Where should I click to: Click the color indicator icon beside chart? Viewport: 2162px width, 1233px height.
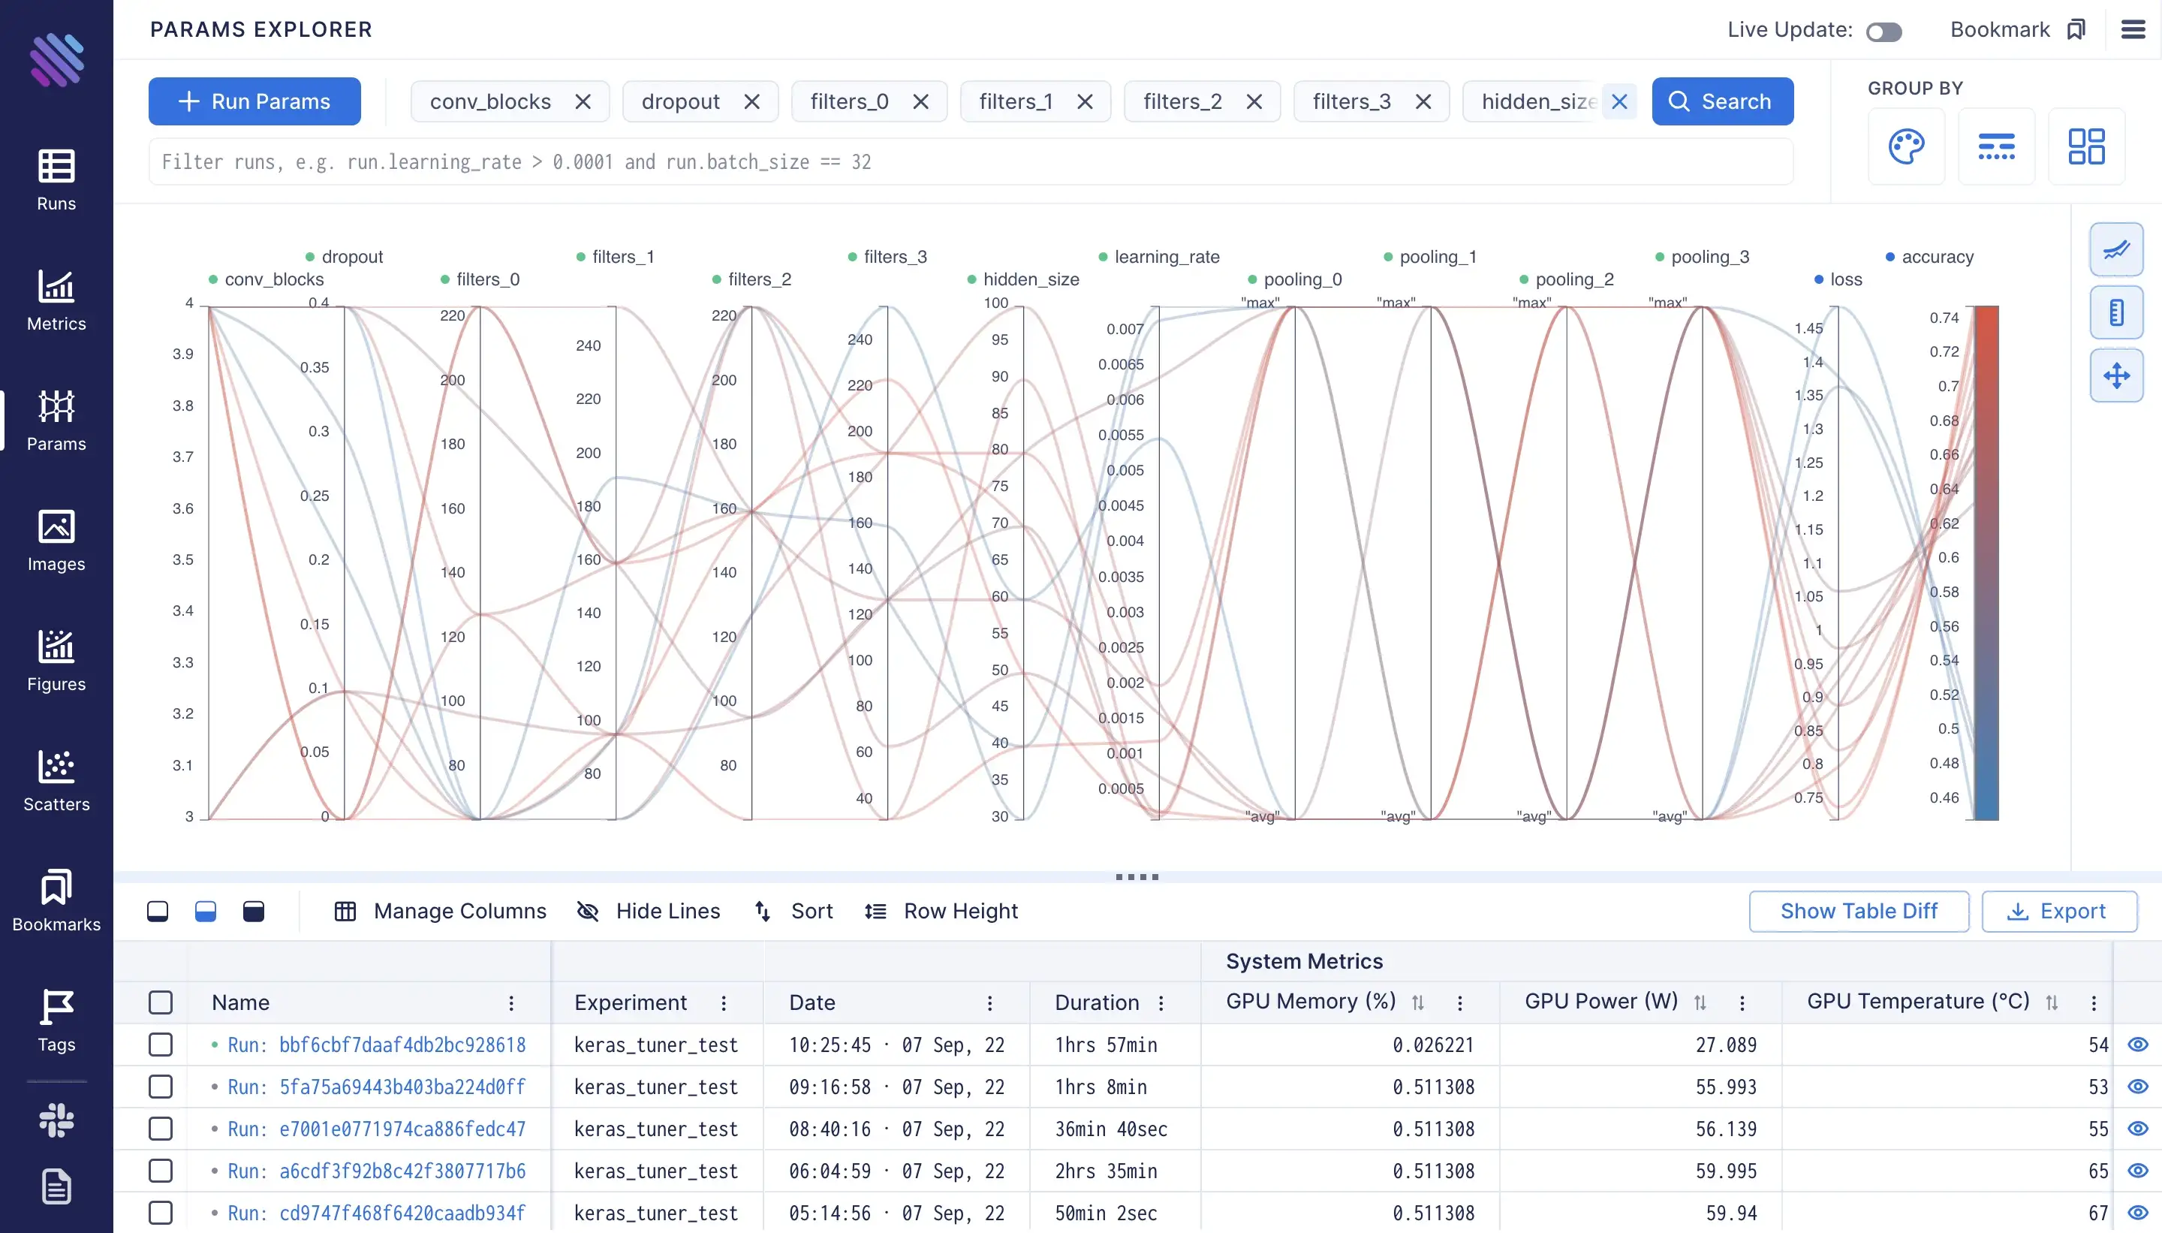coord(2116,312)
